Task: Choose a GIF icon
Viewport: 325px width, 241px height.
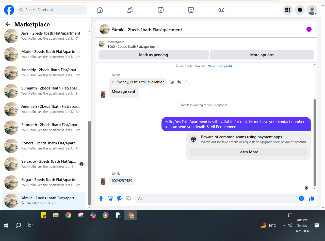Action: (128, 198)
